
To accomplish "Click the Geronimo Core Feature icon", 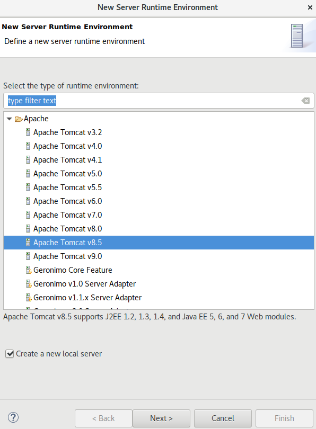I will click(x=29, y=270).
